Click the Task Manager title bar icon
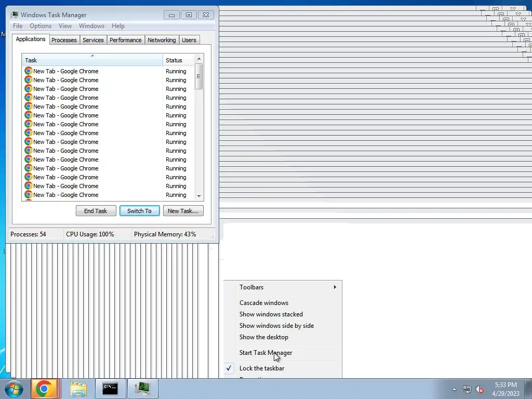532x399 pixels. pyautogui.click(x=14, y=15)
